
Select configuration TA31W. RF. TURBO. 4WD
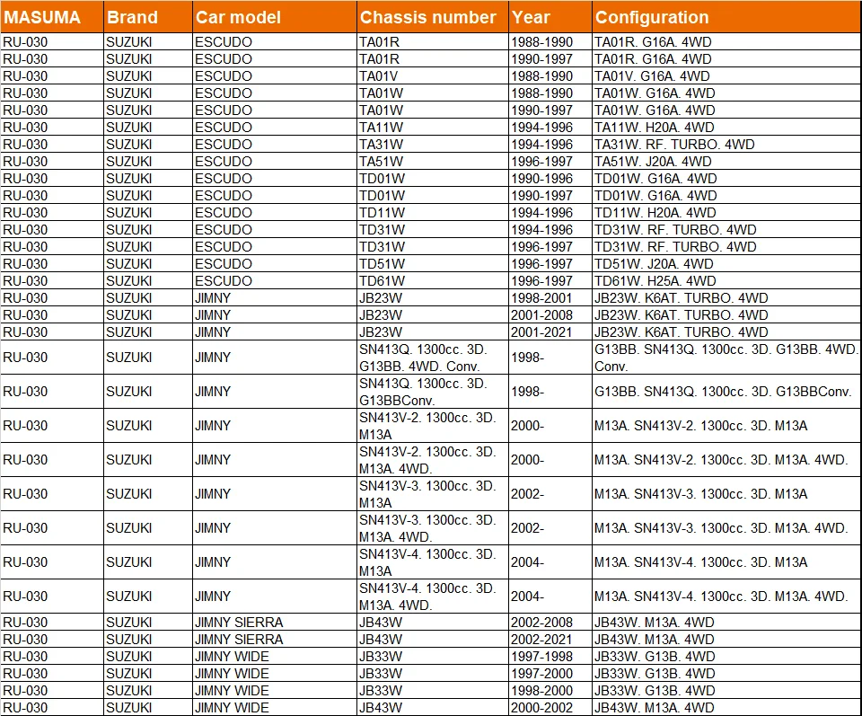pos(726,144)
